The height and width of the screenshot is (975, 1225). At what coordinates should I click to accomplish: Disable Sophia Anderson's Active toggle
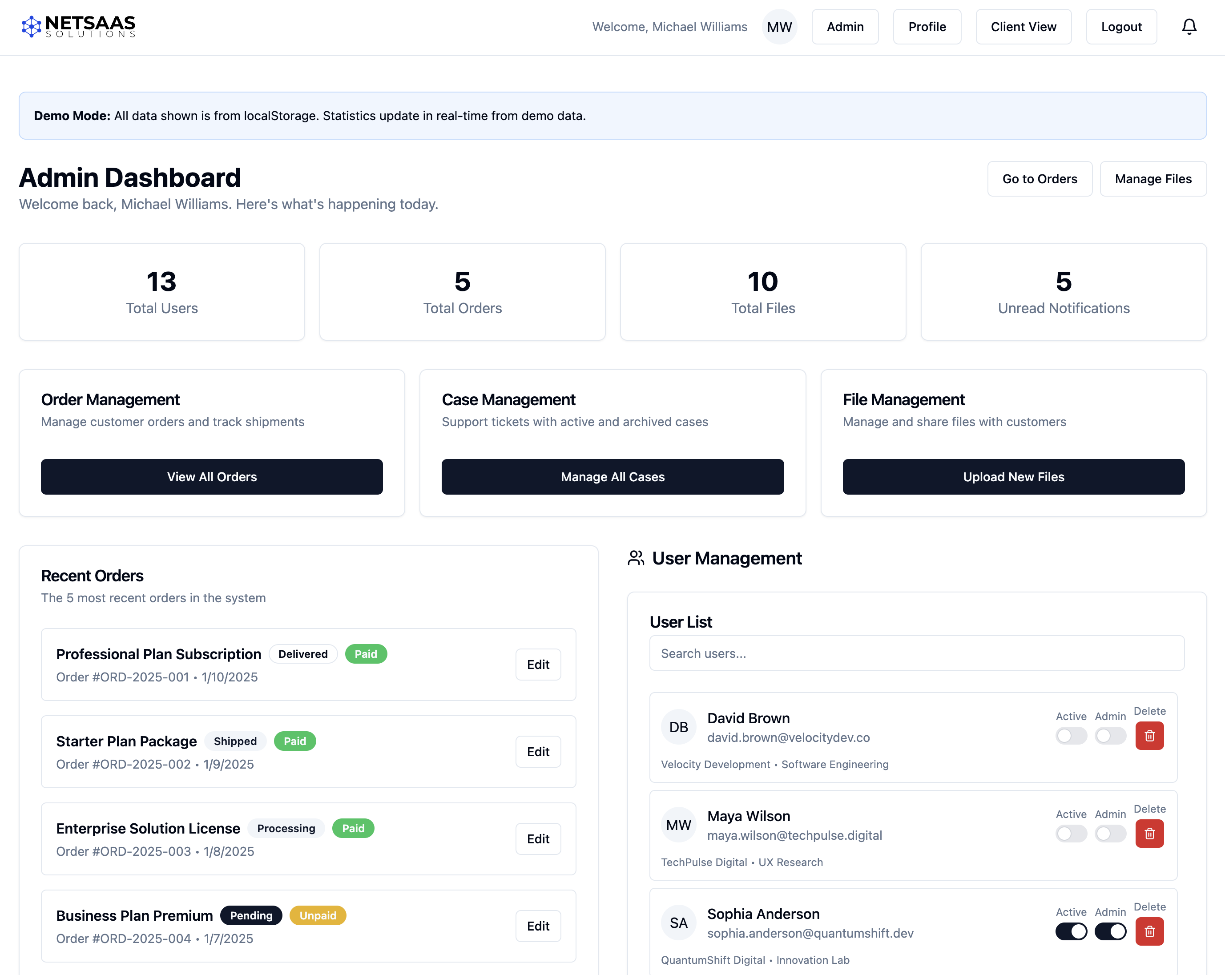(x=1071, y=931)
